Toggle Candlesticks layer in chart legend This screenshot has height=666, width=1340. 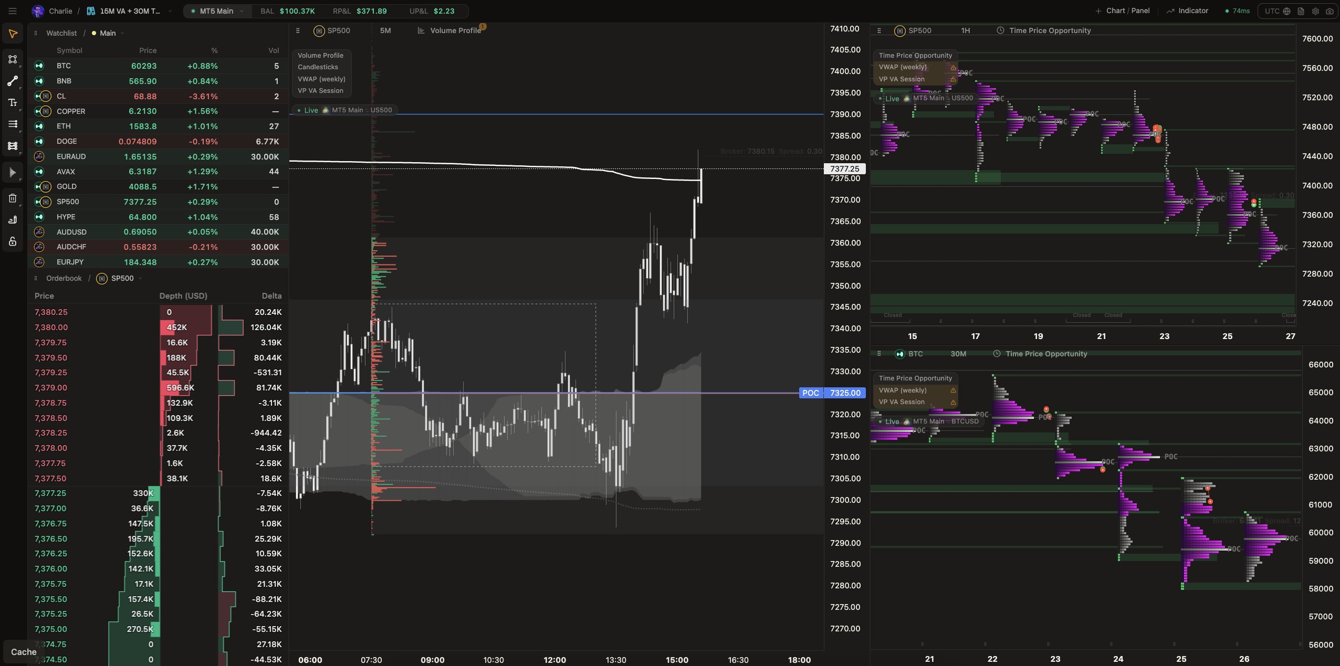point(318,67)
